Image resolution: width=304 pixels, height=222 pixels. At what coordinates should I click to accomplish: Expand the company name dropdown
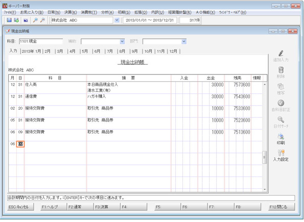[x=116, y=20]
